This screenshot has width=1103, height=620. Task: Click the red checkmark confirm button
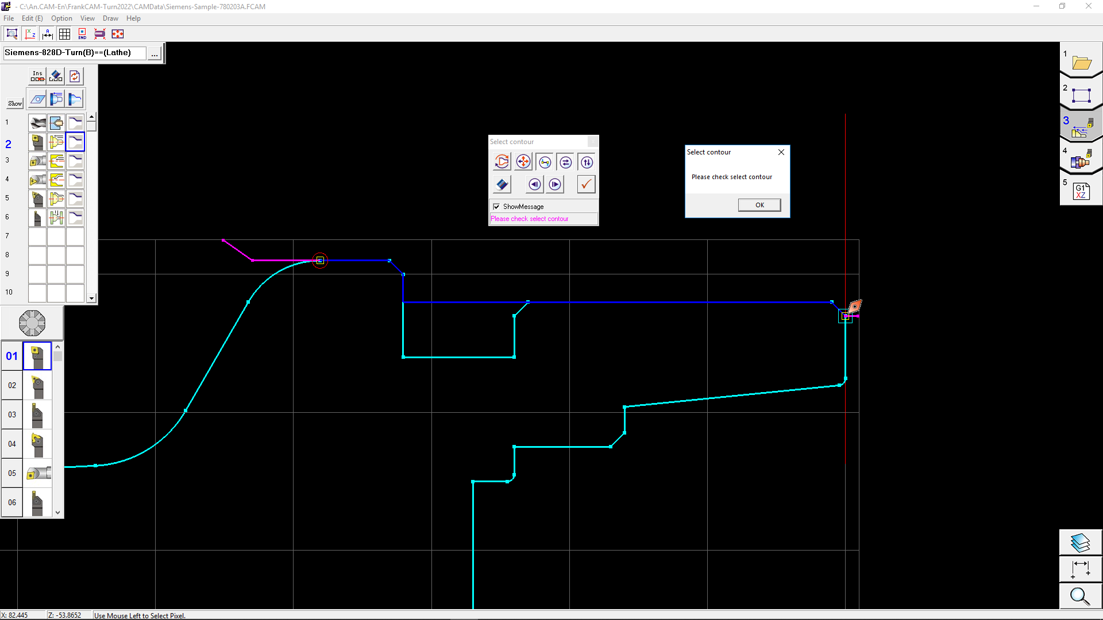click(x=585, y=184)
